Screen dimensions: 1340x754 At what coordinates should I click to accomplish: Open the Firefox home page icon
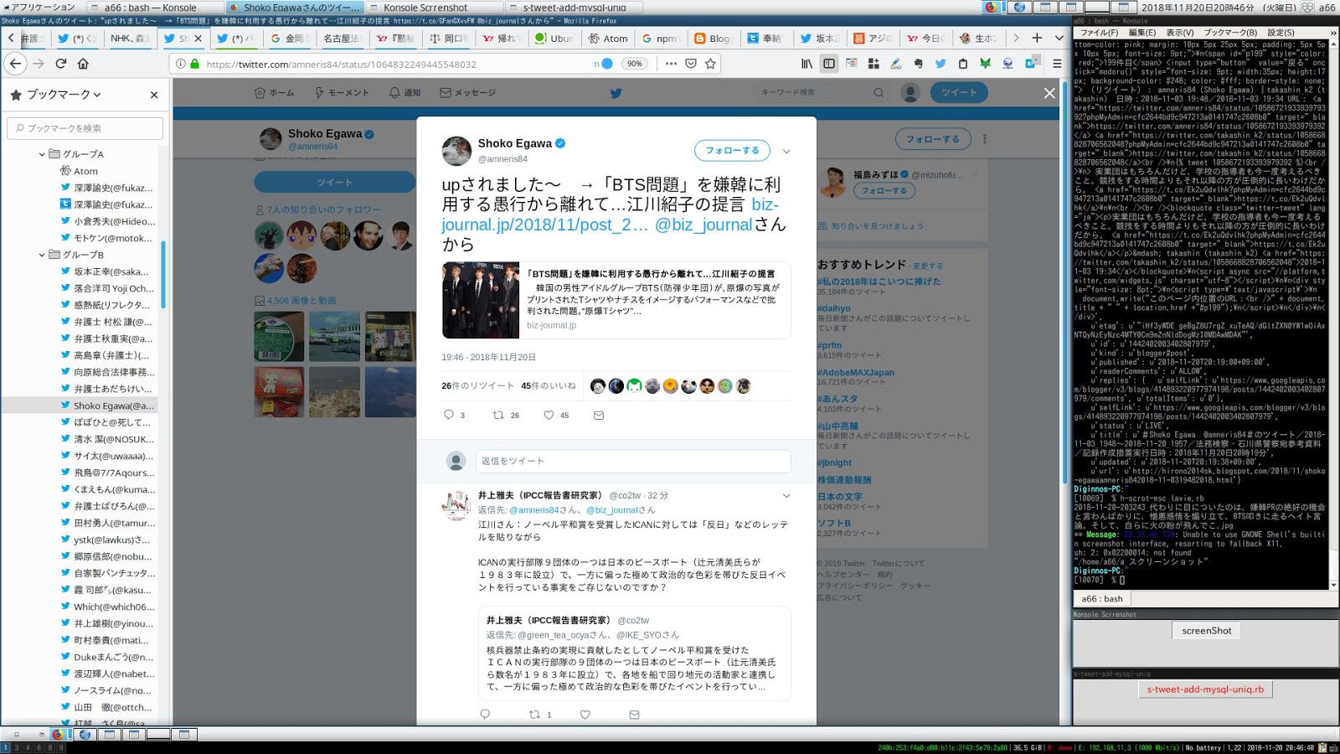83,64
